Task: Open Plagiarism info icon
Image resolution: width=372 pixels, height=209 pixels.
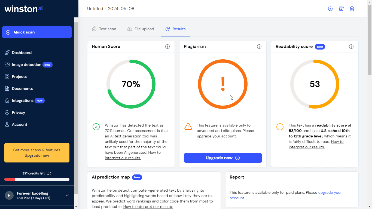Action: coord(259,47)
